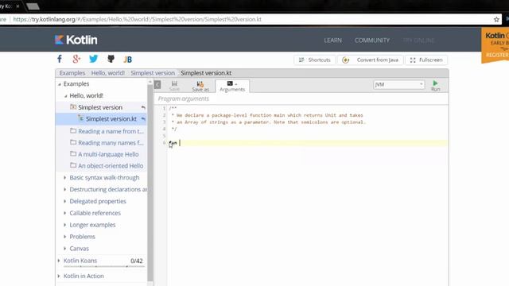Switch editor to Fullscreen
This screenshot has height=286, width=509.
point(426,60)
